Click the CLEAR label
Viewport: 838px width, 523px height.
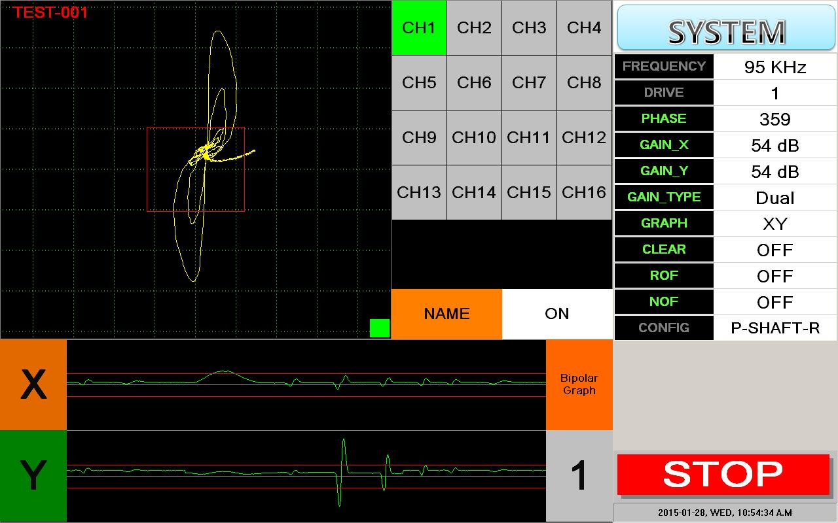pos(664,250)
